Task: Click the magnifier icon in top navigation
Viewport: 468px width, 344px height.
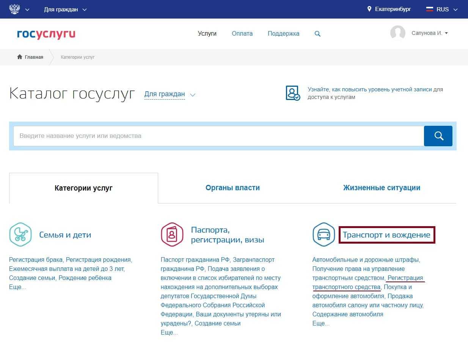Action: (x=317, y=34)
